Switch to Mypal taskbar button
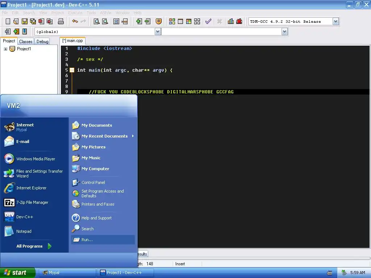 tap(67, 273)
